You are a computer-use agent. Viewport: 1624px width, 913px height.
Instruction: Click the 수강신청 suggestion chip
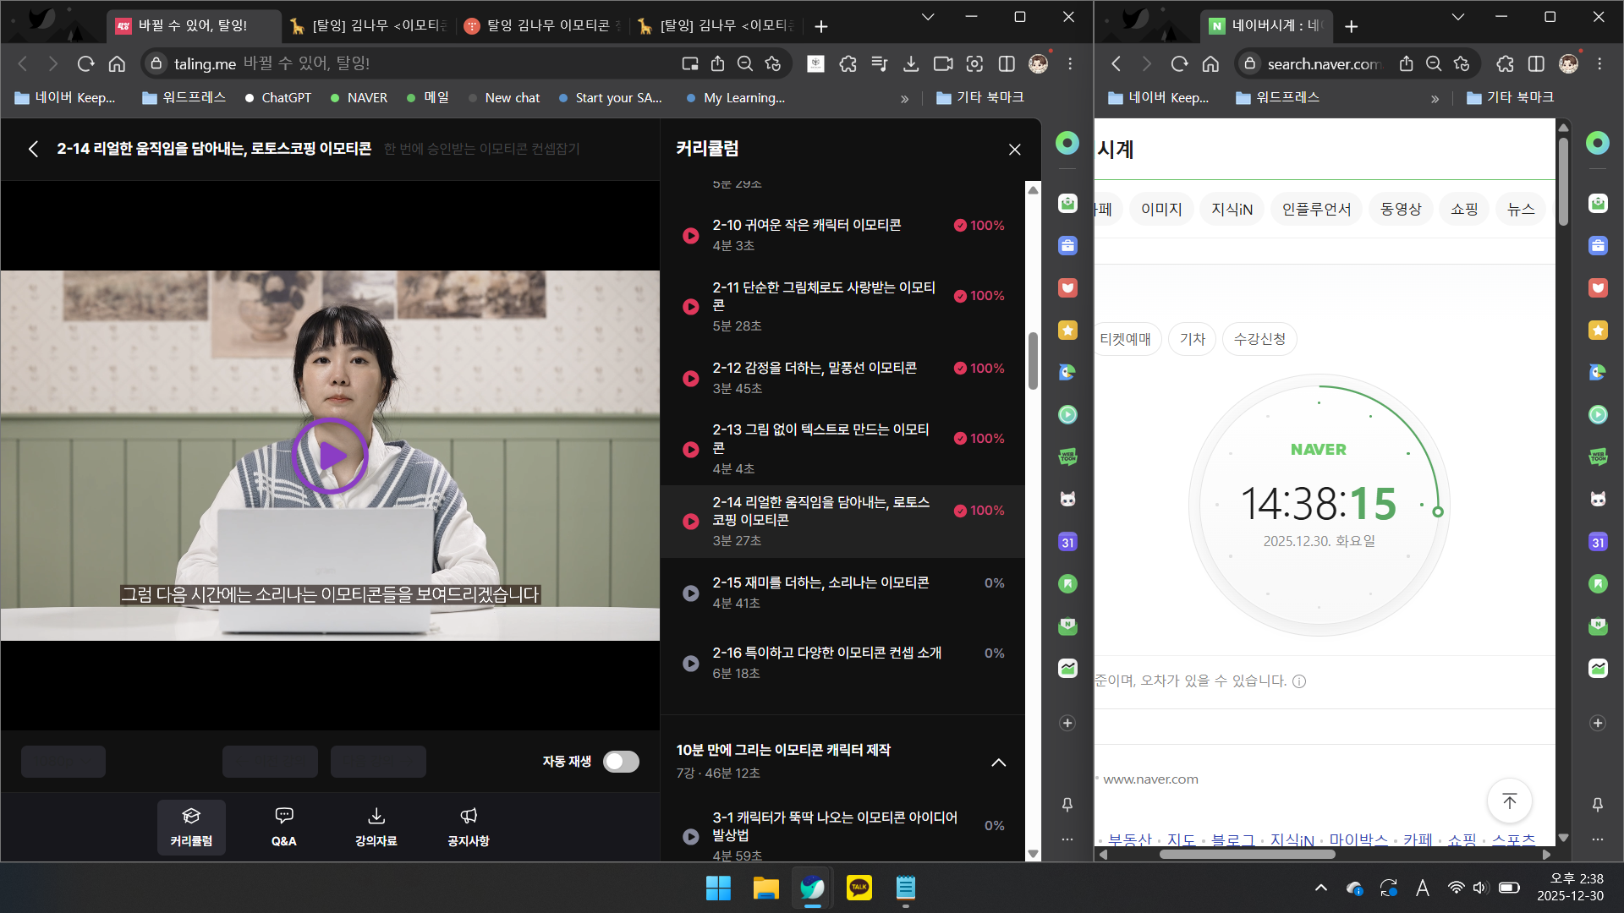(1259, 339)
